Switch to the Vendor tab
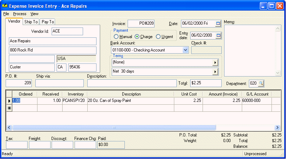 coord(14,21)
